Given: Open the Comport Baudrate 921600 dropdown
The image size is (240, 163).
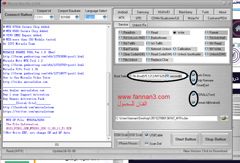Looking at the screenshot, I should pos(77,17).
